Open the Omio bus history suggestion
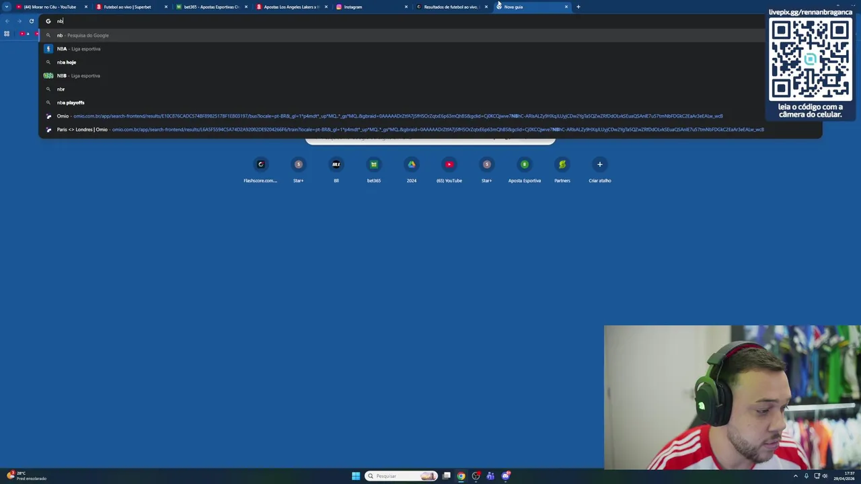 tap(430, 116)
